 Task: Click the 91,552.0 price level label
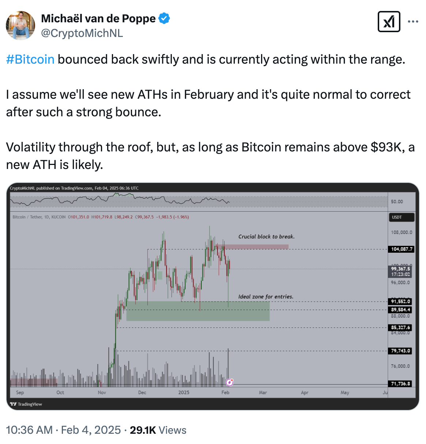tap(401, 302)
